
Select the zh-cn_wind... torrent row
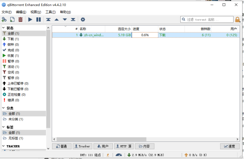146,35
